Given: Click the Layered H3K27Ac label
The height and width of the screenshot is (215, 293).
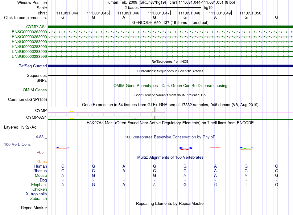Looking at the screenshot, I should (x=20, y=127).
